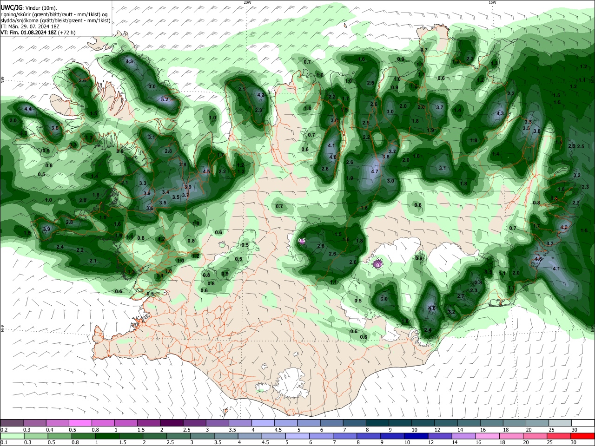Click the 20W longitude label
Image resolution: width=595 pixels, height=446 pixels.
click(x=247, y=2)
